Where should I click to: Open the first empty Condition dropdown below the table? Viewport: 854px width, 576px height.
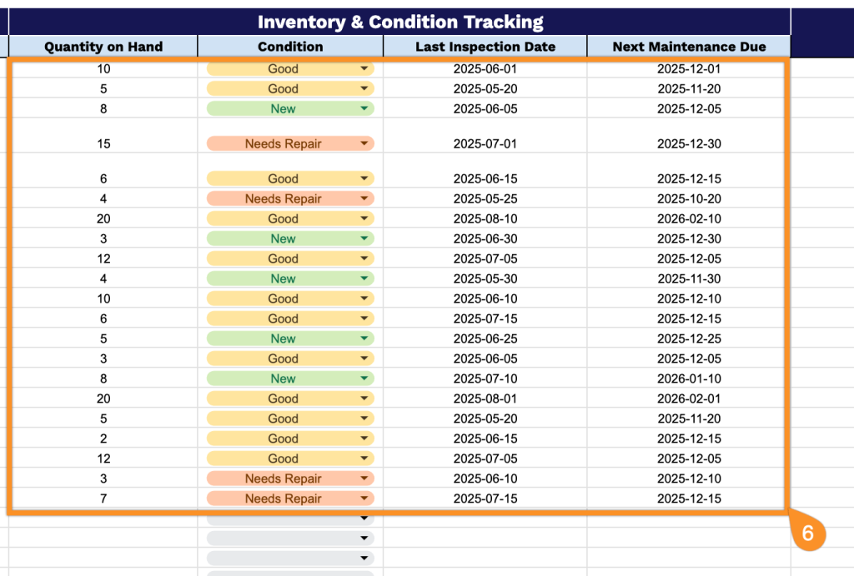364,518
